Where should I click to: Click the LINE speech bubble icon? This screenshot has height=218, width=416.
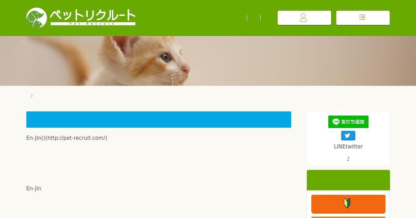pos(336,122)
